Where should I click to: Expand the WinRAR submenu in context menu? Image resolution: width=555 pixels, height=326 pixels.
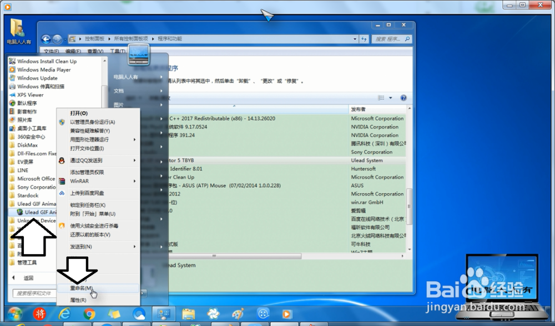(x=98, y=181)
